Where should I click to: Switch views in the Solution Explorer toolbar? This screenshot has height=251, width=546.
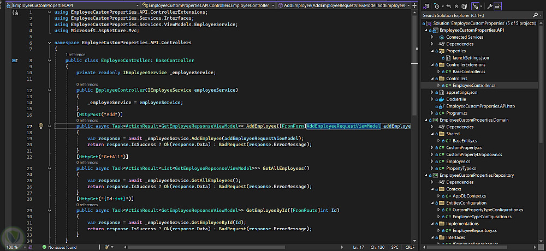426,6
